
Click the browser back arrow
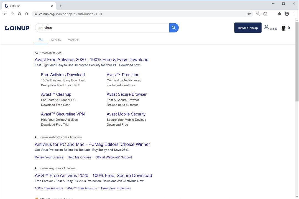[x=5, y=14]
